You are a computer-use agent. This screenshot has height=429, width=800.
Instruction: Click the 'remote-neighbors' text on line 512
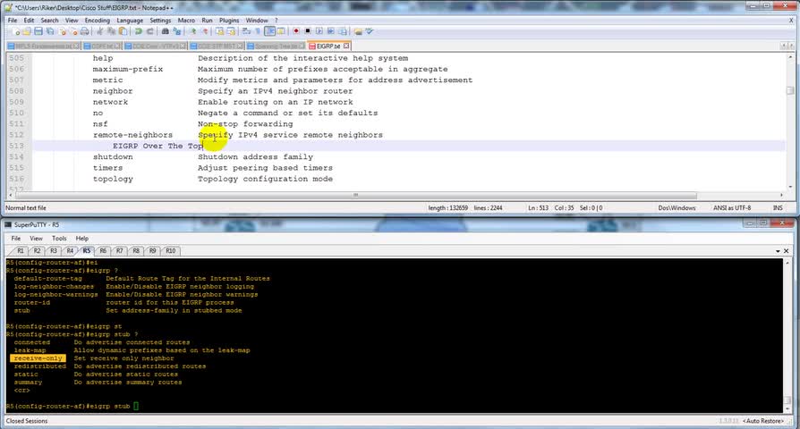click(x=132, y=135)
